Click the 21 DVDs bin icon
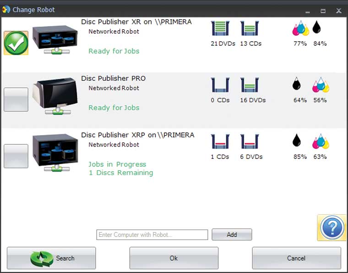The image size is (348, 273). [x=220, y=28]
